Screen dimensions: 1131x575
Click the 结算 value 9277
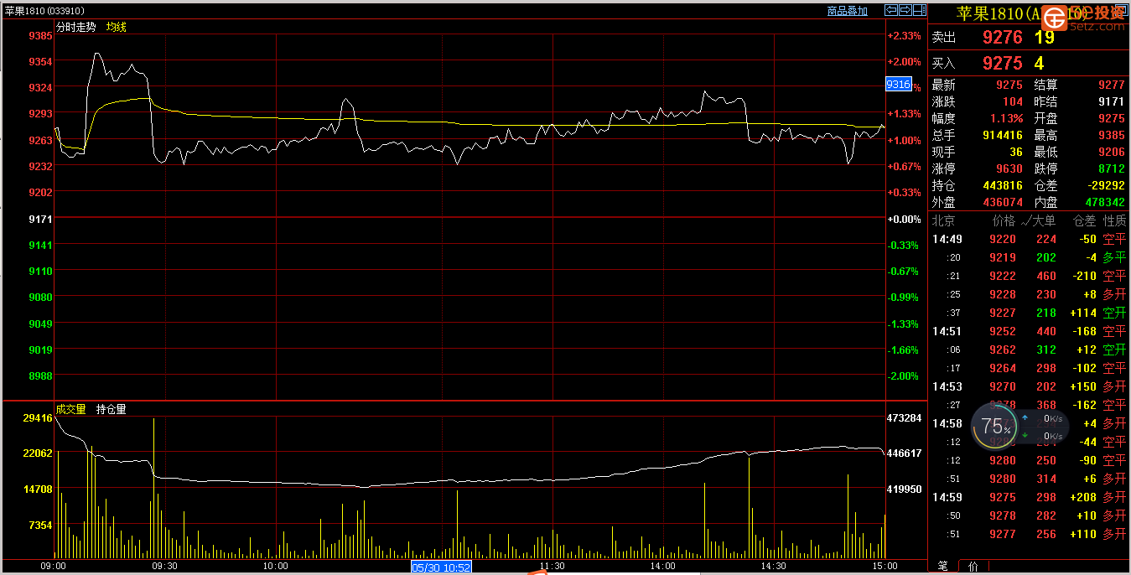click(1111, 85)
